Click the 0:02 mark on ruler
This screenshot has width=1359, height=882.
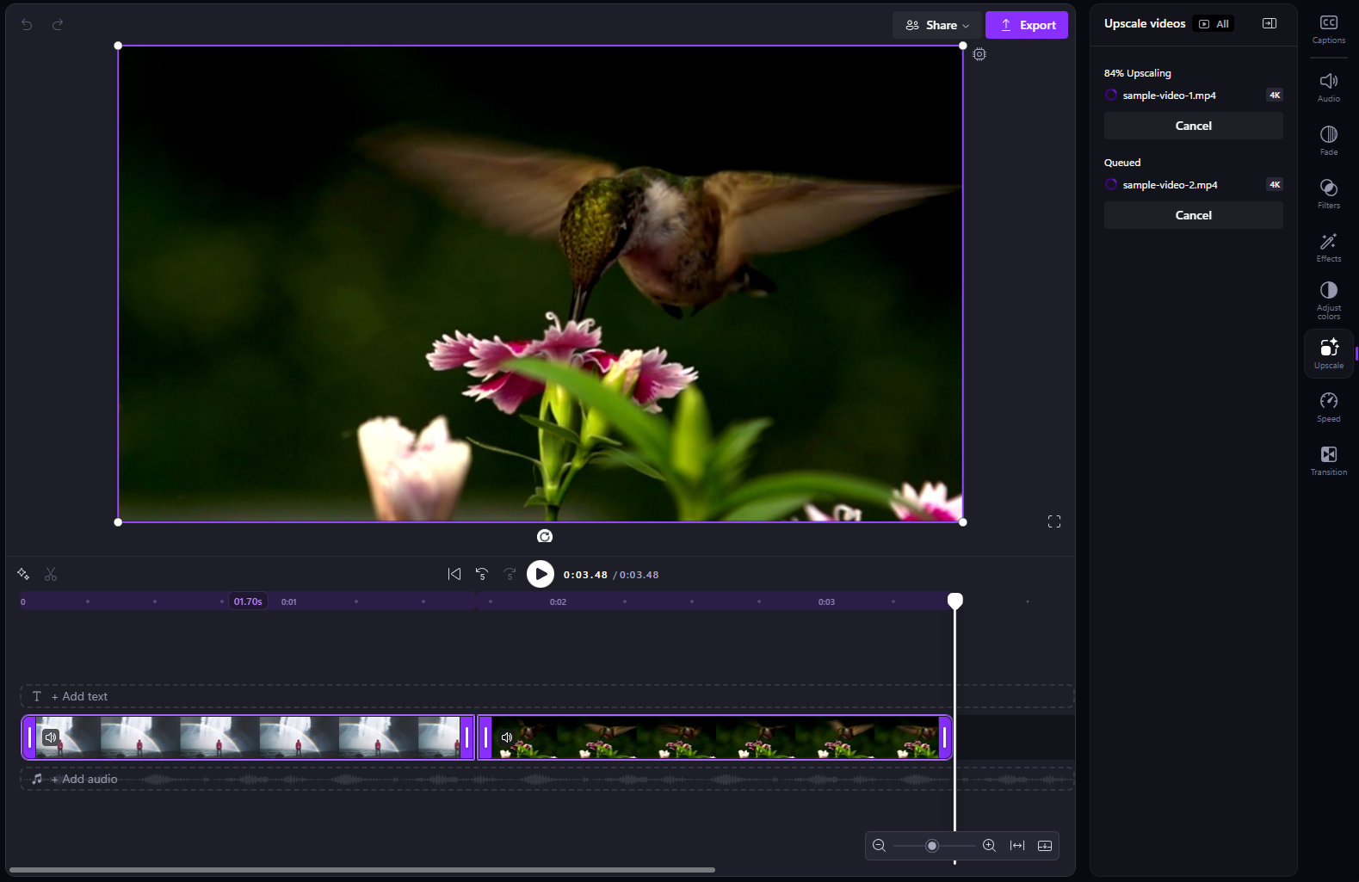[558, 601]
